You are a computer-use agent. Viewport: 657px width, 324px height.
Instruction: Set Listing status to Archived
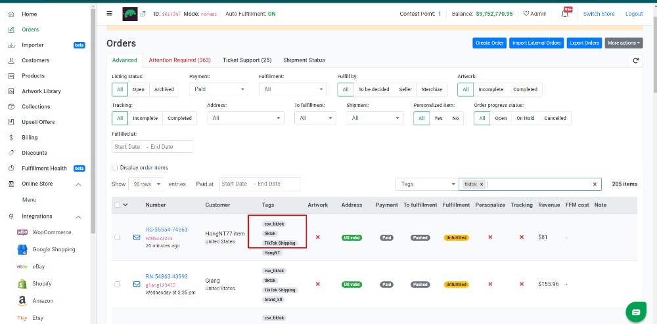point(164,89)
